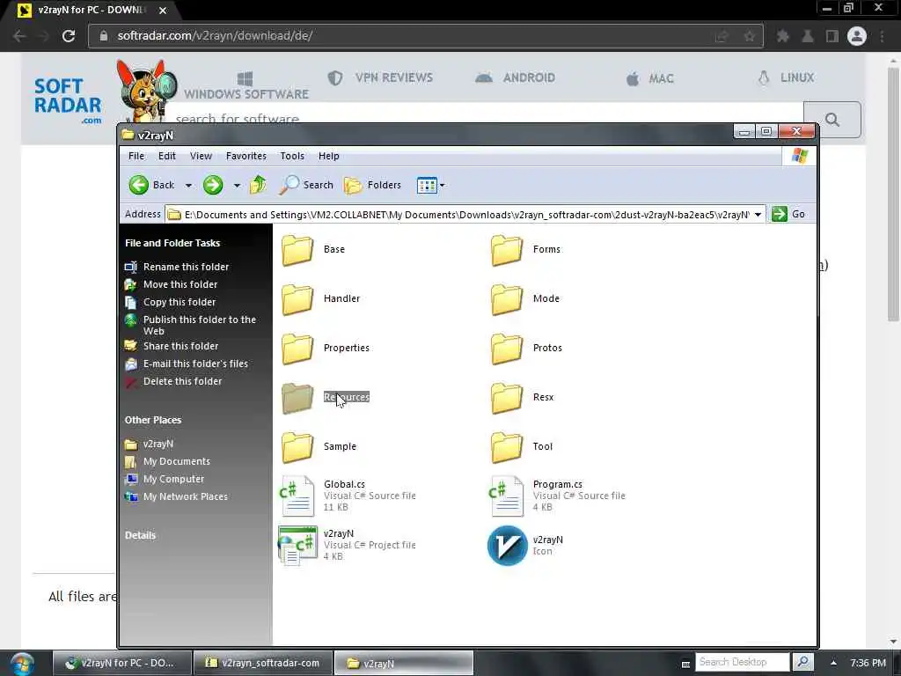This screenshot has height=676, width=901.
Task: Open the Forms folder icon
Action: click(x=506, y=249)
